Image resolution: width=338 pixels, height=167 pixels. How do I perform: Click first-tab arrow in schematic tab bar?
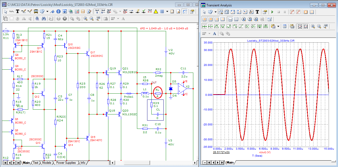5,162
